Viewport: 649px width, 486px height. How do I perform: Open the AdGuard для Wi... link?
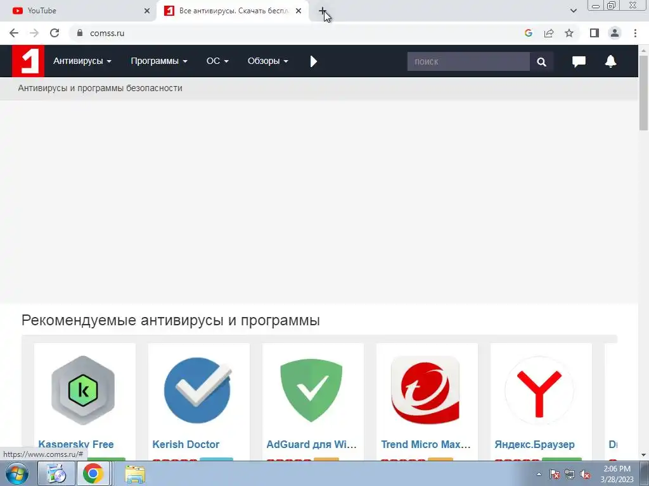coord(311,444)
